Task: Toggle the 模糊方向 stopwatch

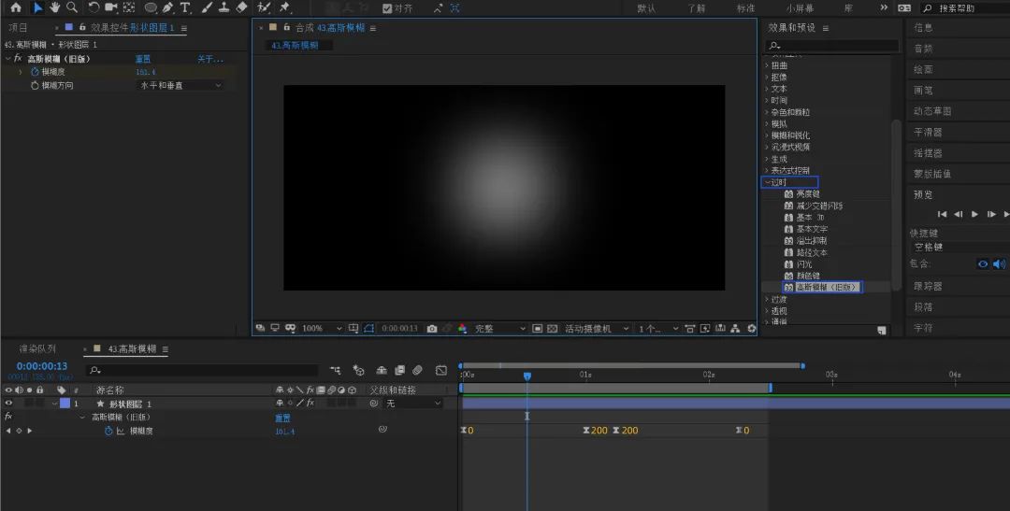Action: click(x=35, y=85)
